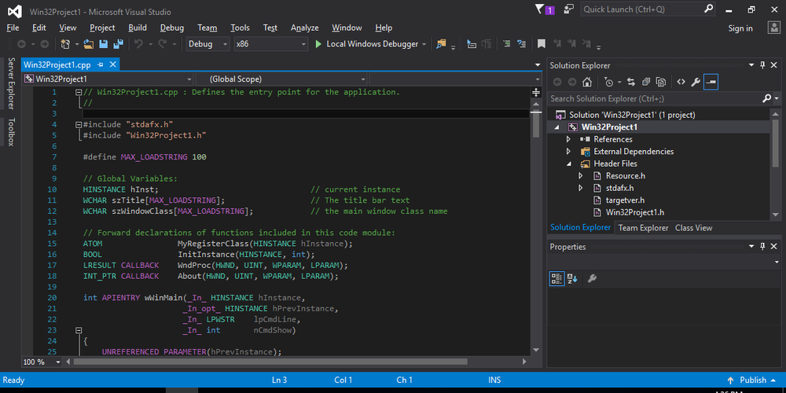Click the Find in Files toolbar icon
The height and width of the screenshot is (393, 786).
[441, 44]
